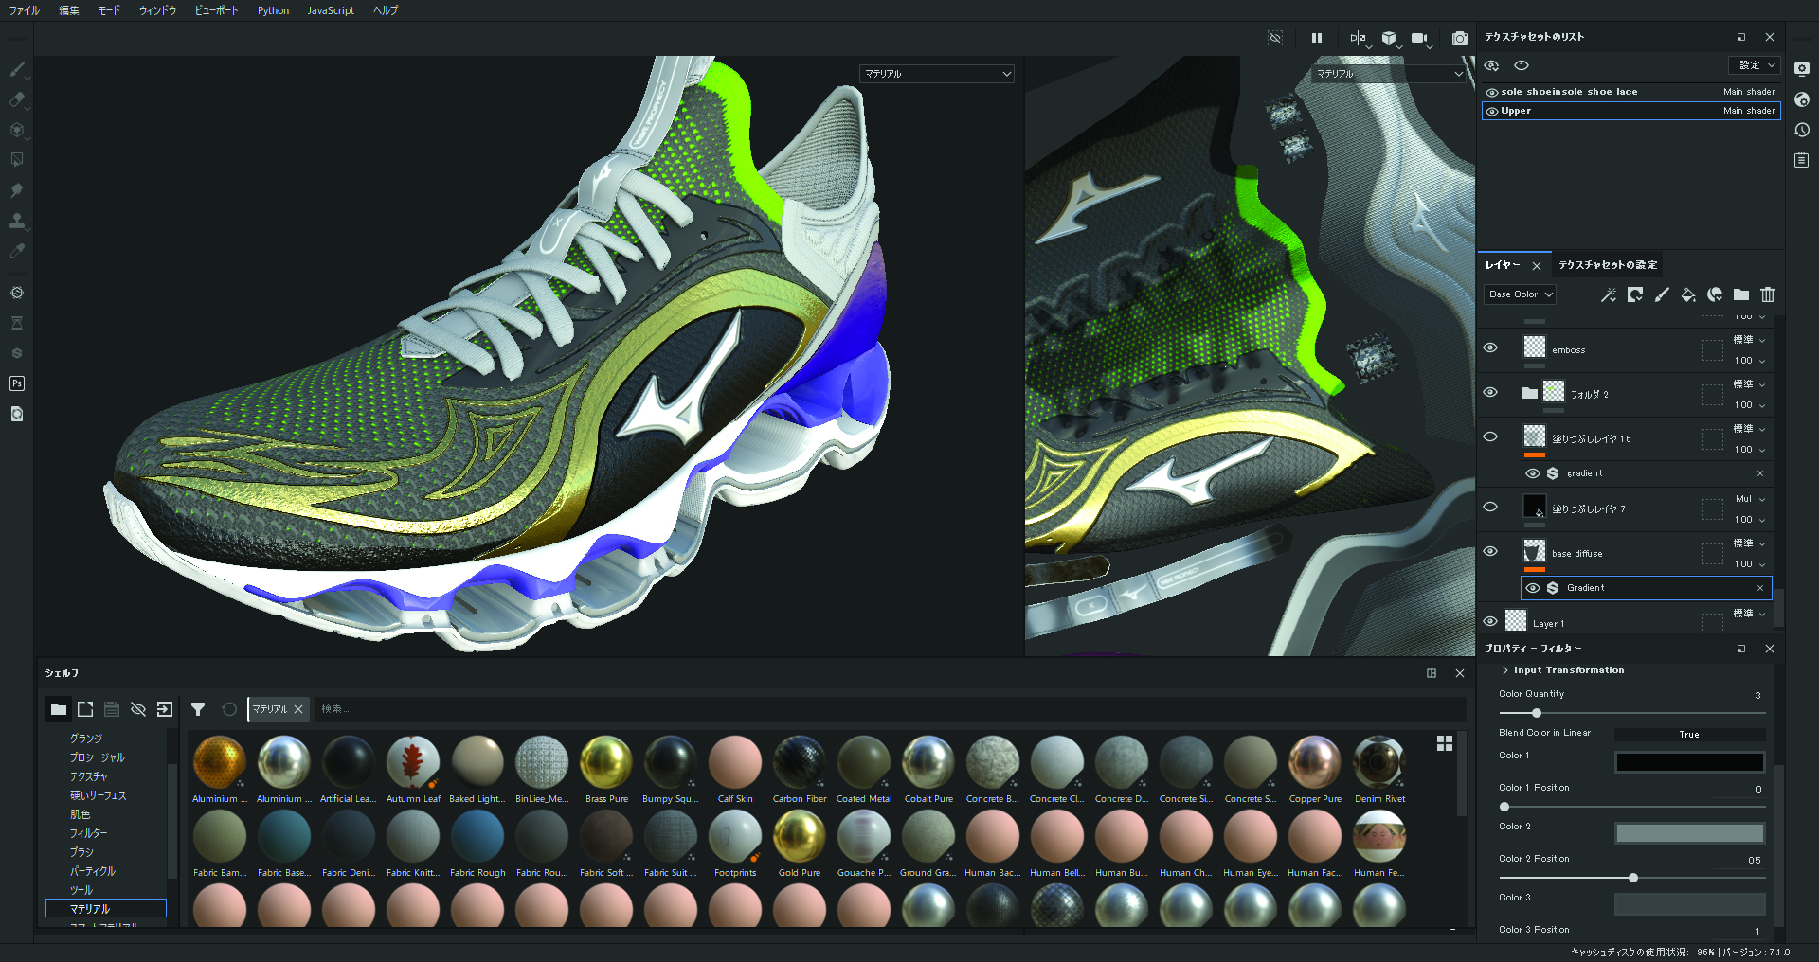Click the add mask icon in layers toolbar

pos(1635,294)
